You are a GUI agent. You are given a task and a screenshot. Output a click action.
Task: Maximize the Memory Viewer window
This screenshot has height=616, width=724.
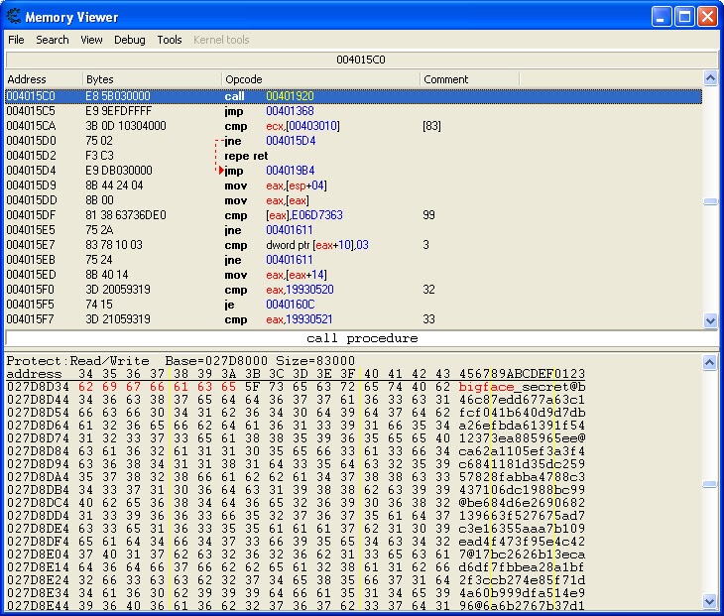click(x=684, y=17)
